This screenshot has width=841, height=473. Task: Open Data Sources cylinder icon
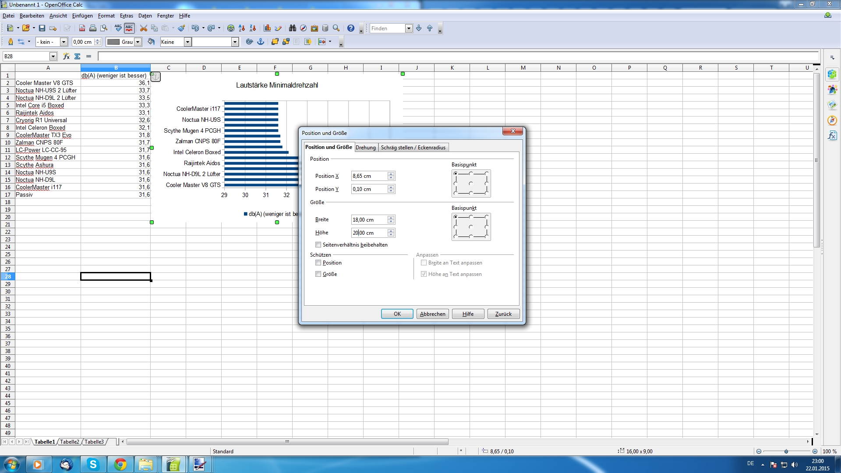pyautogui.click(x=325, y=28)
